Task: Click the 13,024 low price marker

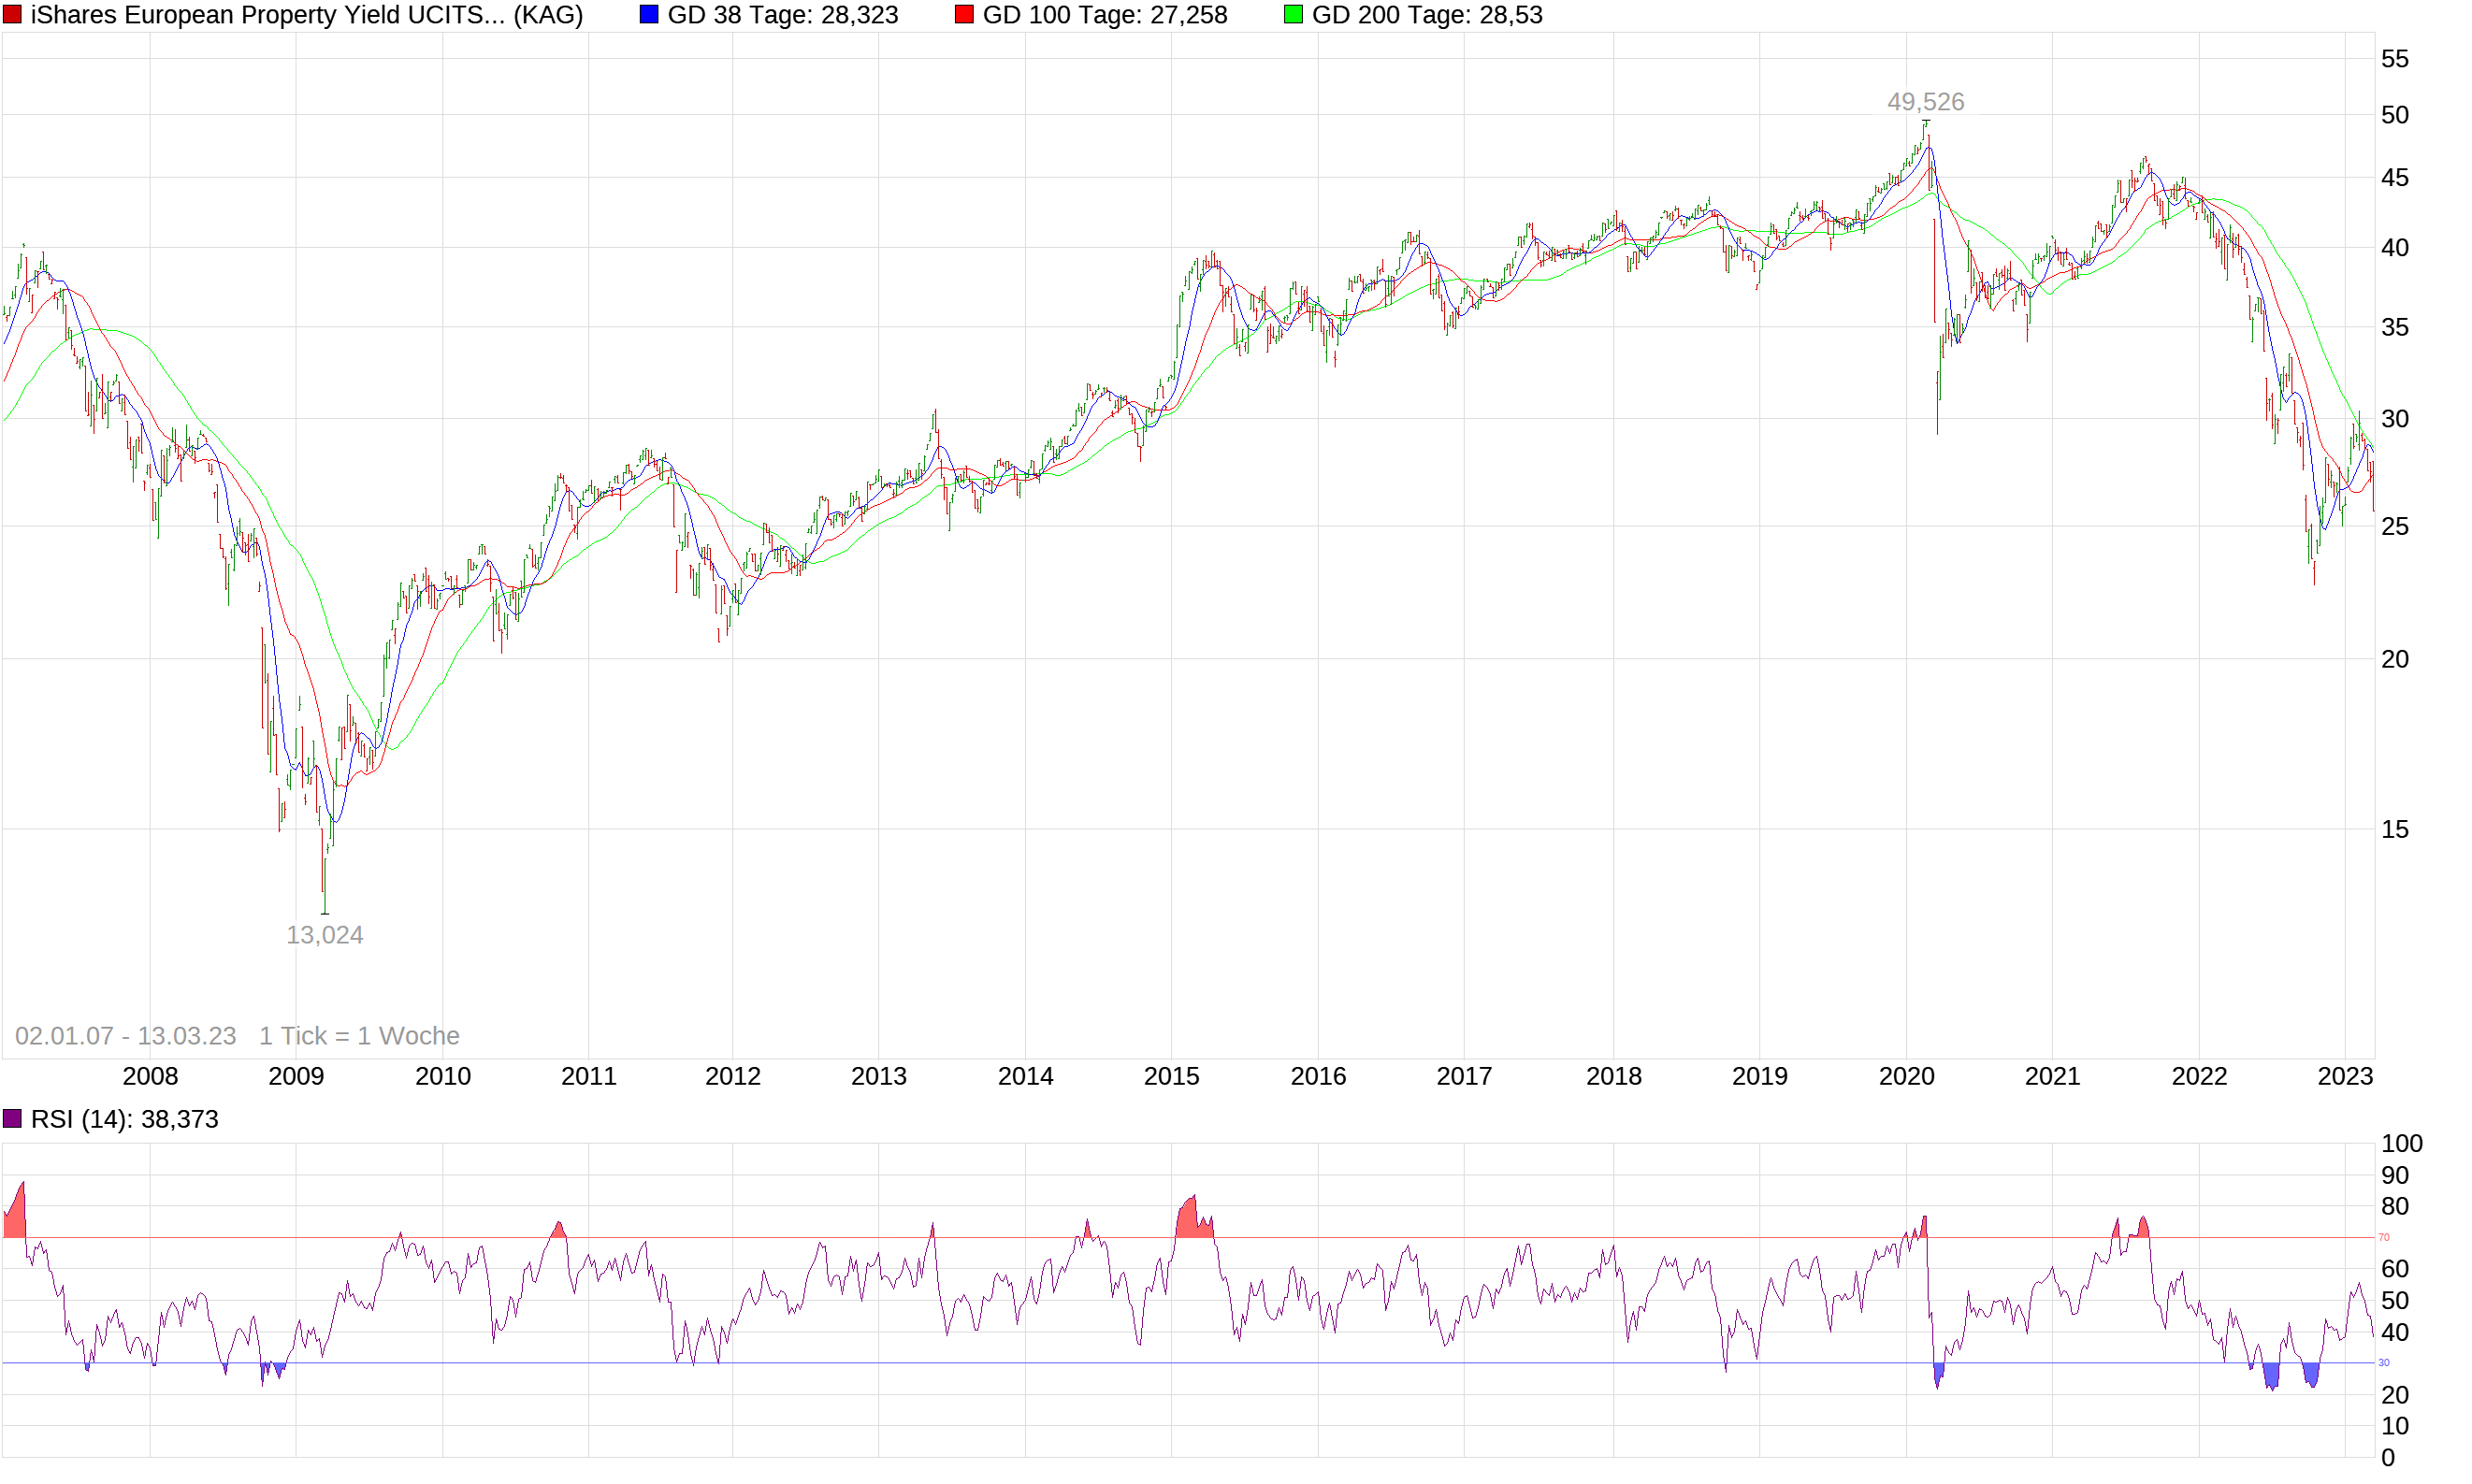Action: [x=324, y=934]
